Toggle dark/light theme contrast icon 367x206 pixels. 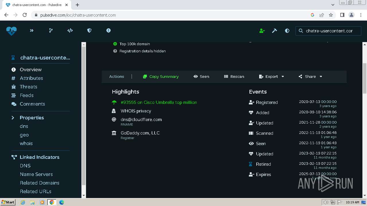click(x=287, y=31)
